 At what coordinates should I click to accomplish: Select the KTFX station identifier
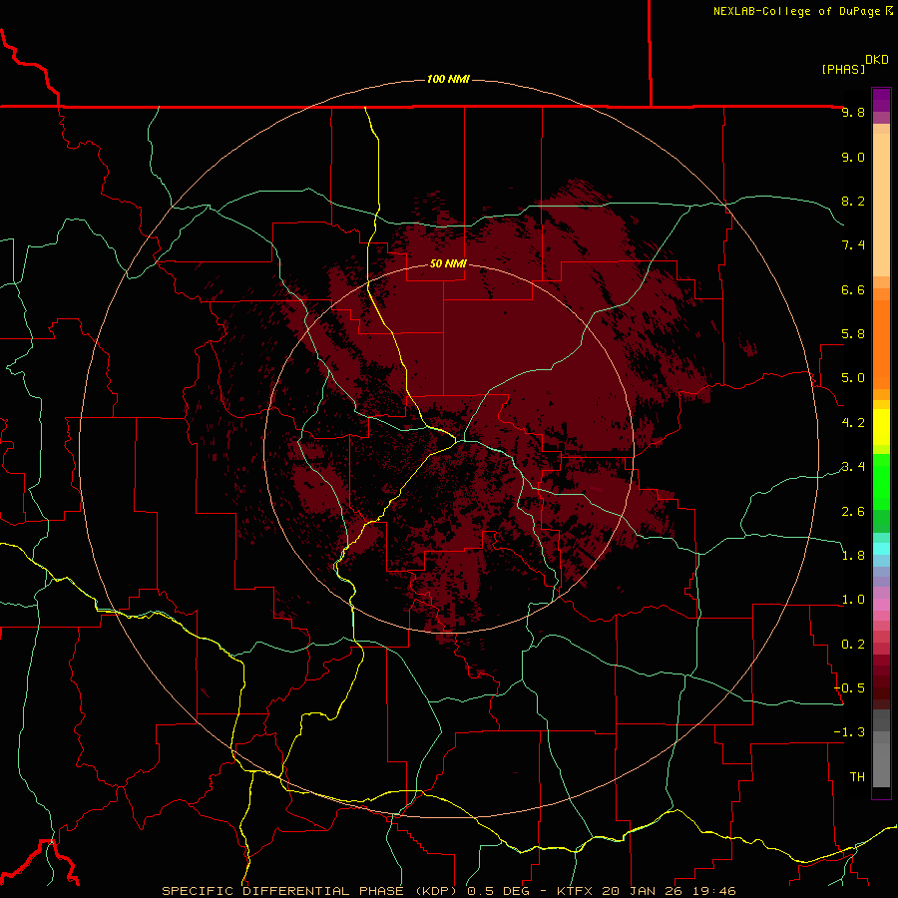pyautogui.click(x=575, y=891)
